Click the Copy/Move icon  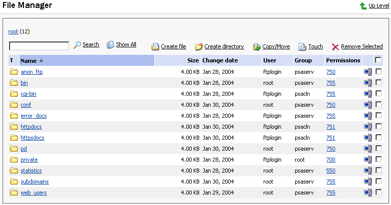tap(257, 47)
